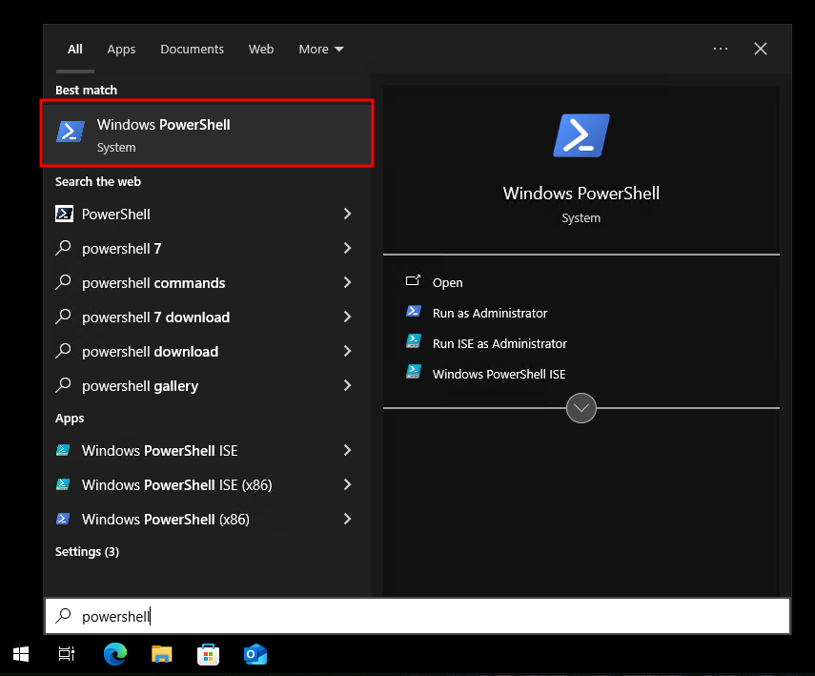Switch to the Documents search tab
The width and height of the screenshot is (815, 676).
tap(192, 49)
